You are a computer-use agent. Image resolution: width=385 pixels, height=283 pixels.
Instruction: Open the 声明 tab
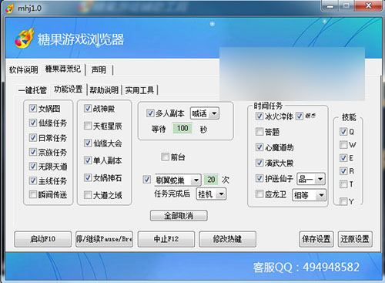pos(99,69)
